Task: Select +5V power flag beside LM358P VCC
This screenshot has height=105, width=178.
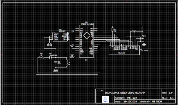Action: pyautogui.click(x=72, y=31)
